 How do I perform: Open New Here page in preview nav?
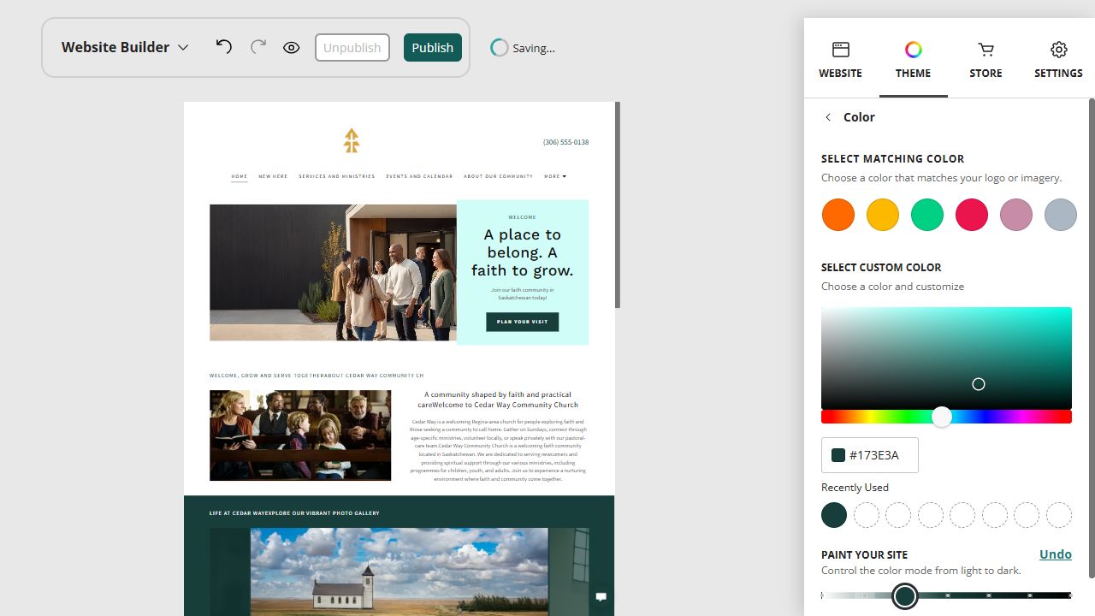pos(273,176)
